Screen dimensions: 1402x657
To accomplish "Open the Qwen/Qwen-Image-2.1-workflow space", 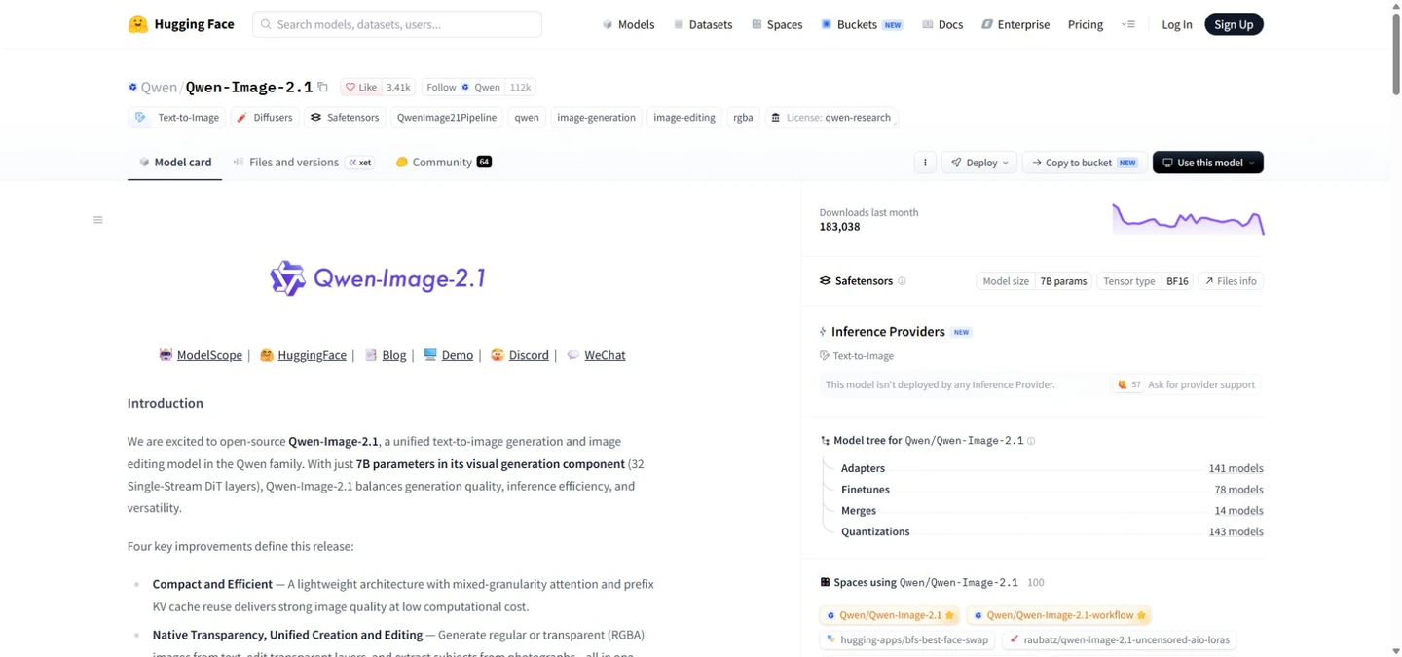I will [x=1059, y=615].
